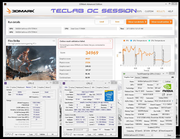The image size is (180, 139).
Task: Click the overall score 34969
Action: pos(92,53)
